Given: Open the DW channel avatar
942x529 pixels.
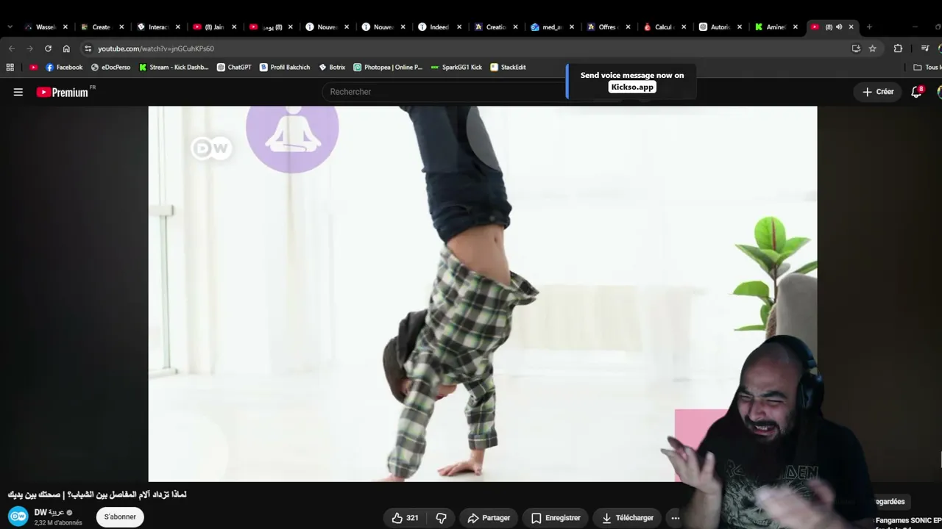Looking at the screenshot, I should [x=18, y=517].
